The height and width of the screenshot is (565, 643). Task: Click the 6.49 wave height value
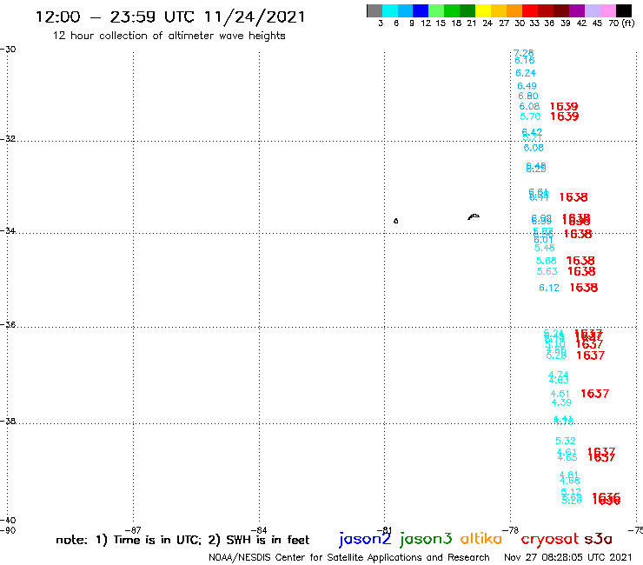[x=527, y=86]
